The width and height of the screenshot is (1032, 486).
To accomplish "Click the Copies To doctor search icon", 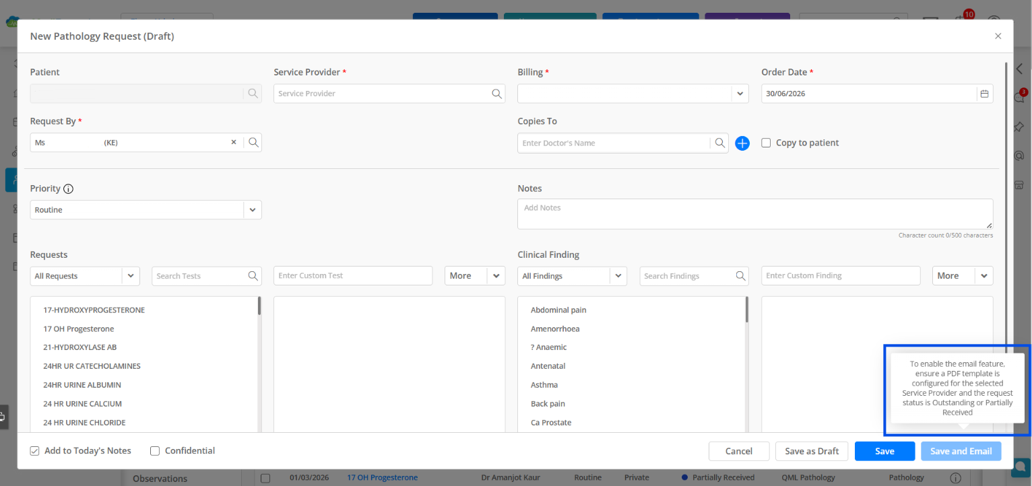I will point(720,143).
